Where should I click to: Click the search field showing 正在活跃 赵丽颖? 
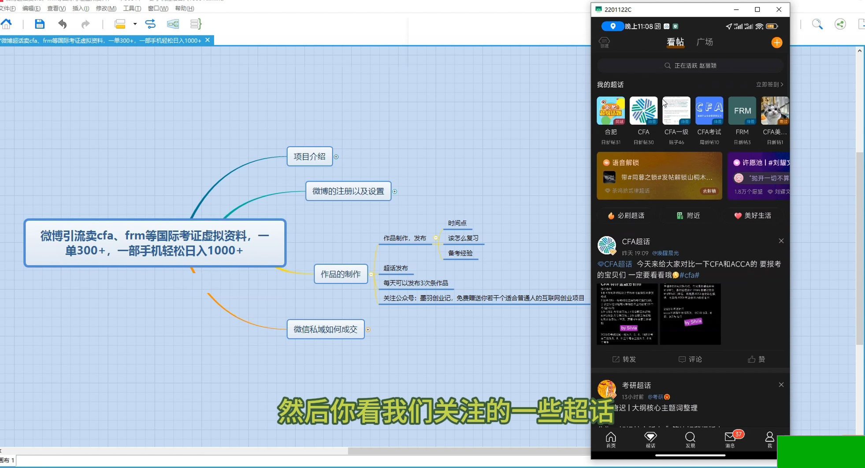coord(690,66)
